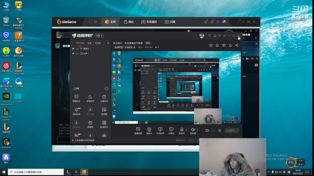This screenshot has width=314, height=176.
Task: Collapse the 工具箱 toolbox section
Action: [106, 88]
